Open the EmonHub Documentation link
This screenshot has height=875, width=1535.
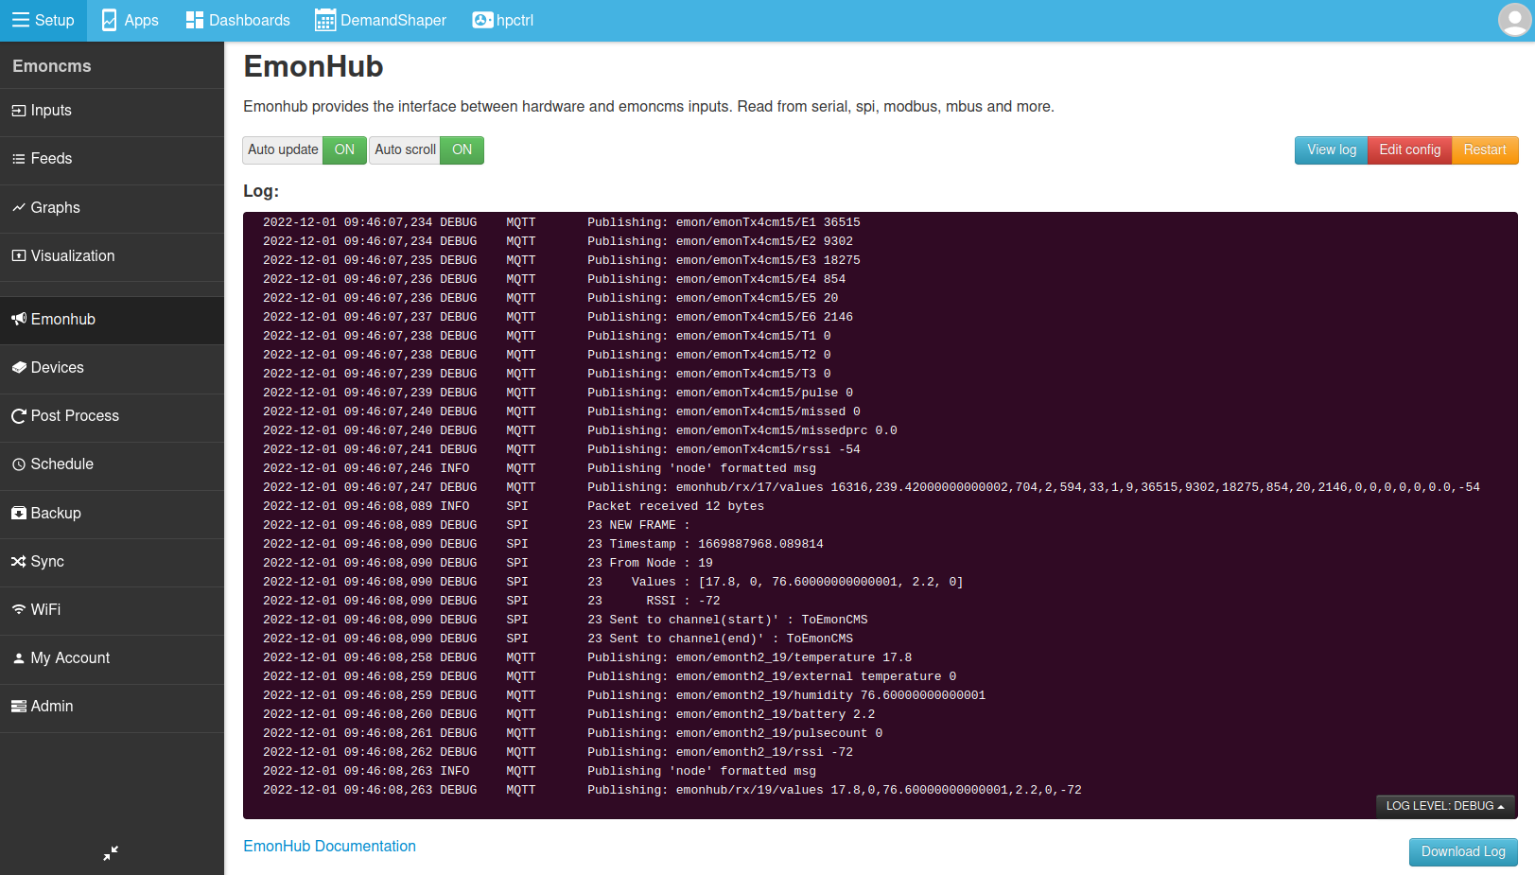click(329, 846)
